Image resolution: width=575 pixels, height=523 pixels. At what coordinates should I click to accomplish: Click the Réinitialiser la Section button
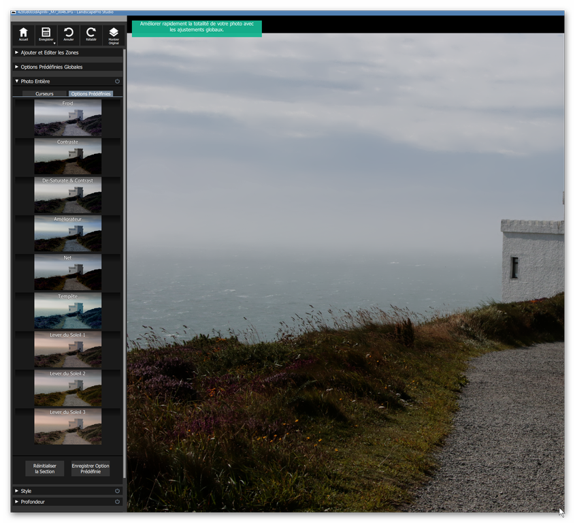point(44,469)
